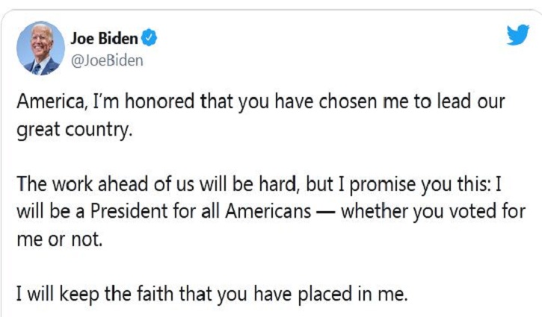Click the word "President" in the tweet
Image resolution: width=542 pixels, height=317 pixels.
(x=129, y=211)
